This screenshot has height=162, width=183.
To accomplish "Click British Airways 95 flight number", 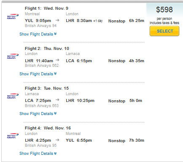I will [40, 146].
